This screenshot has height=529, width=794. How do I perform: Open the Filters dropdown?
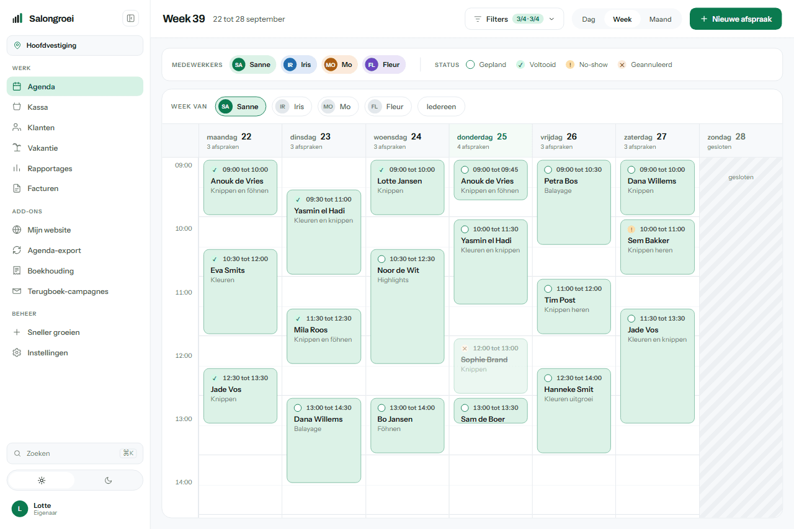(x=514, y=19)
